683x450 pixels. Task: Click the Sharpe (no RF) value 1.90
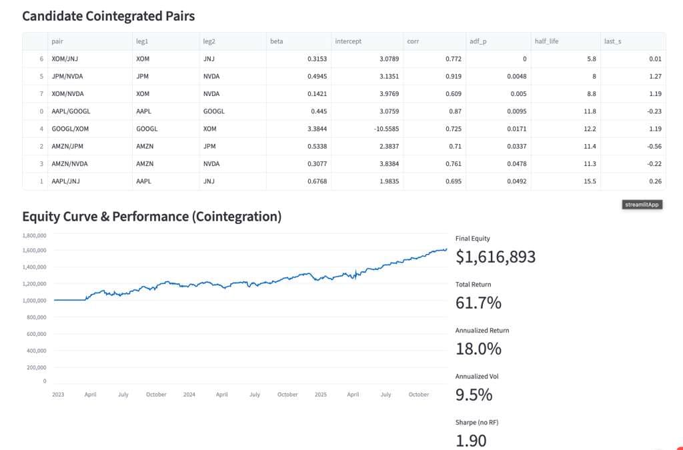coord(471,441)
